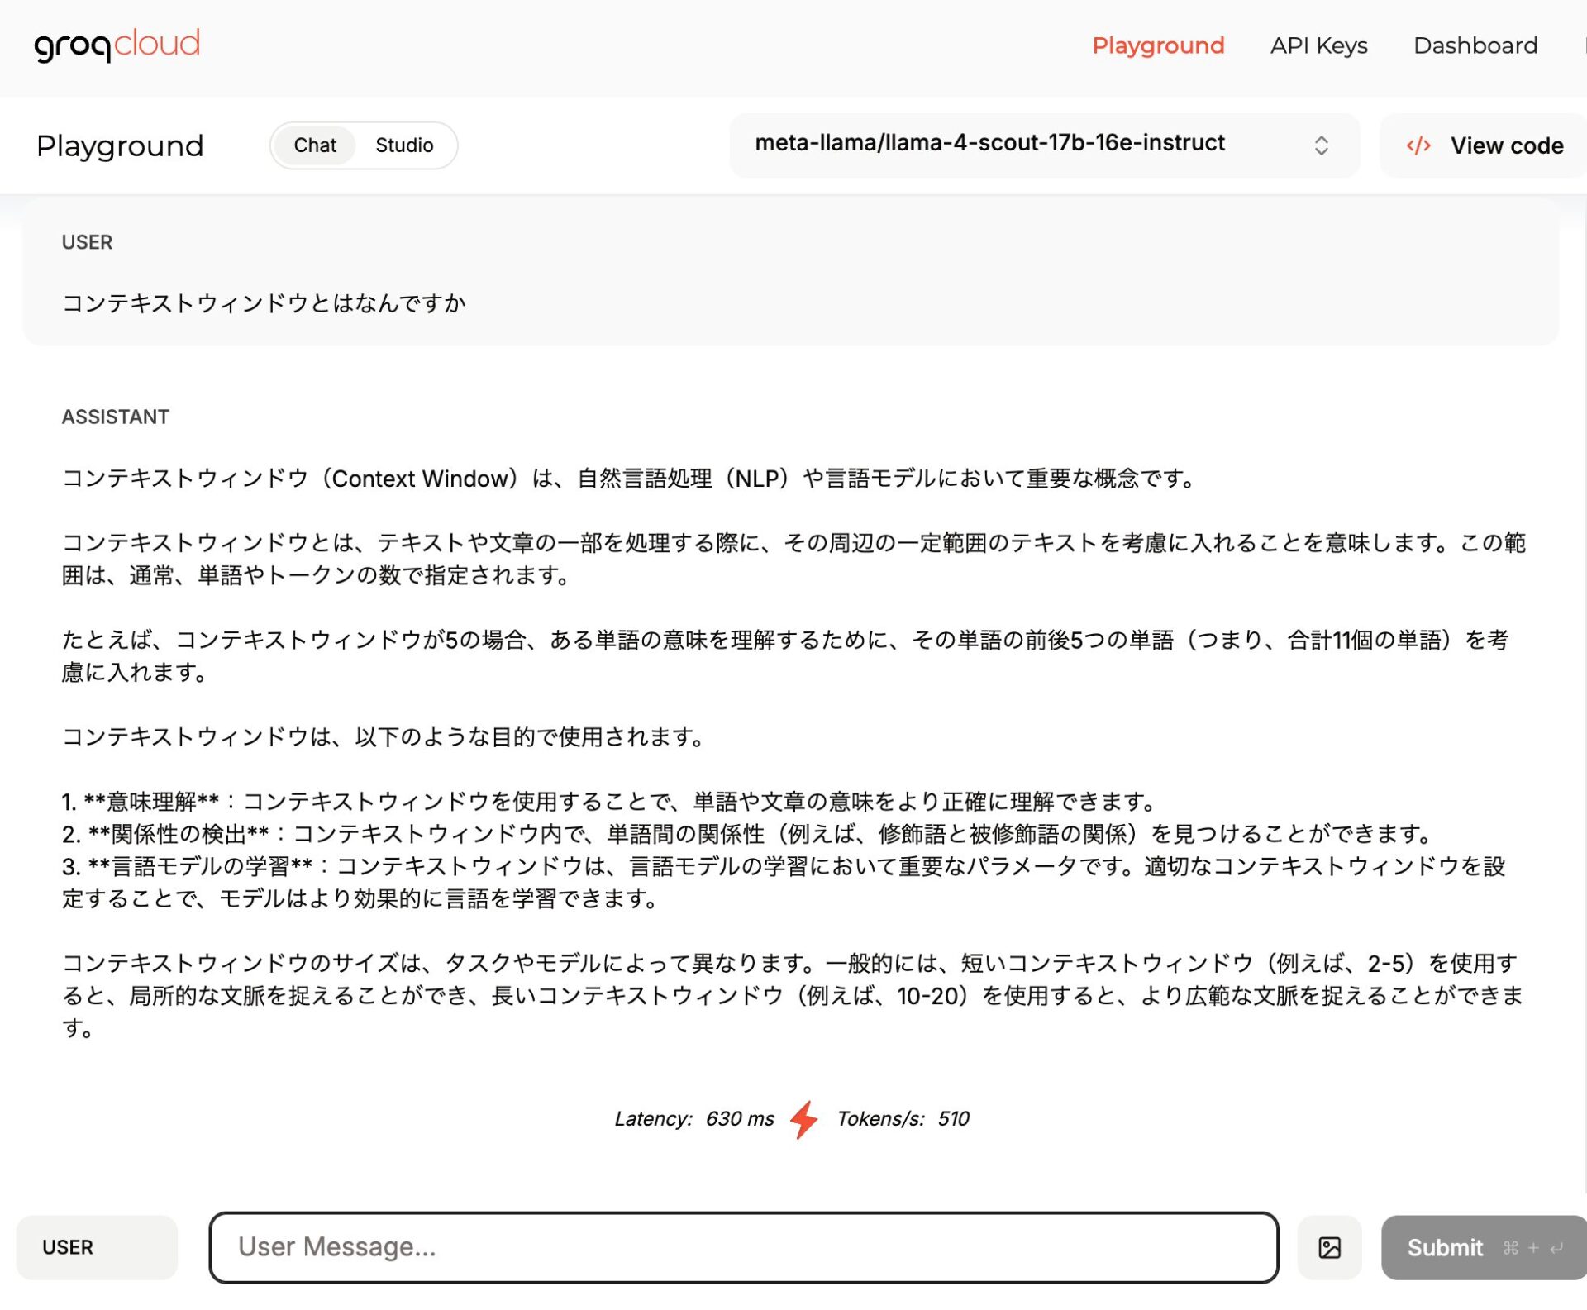Switch to Studio mode
Viewport: 1587px width, 1310px height.
point(404,145)
